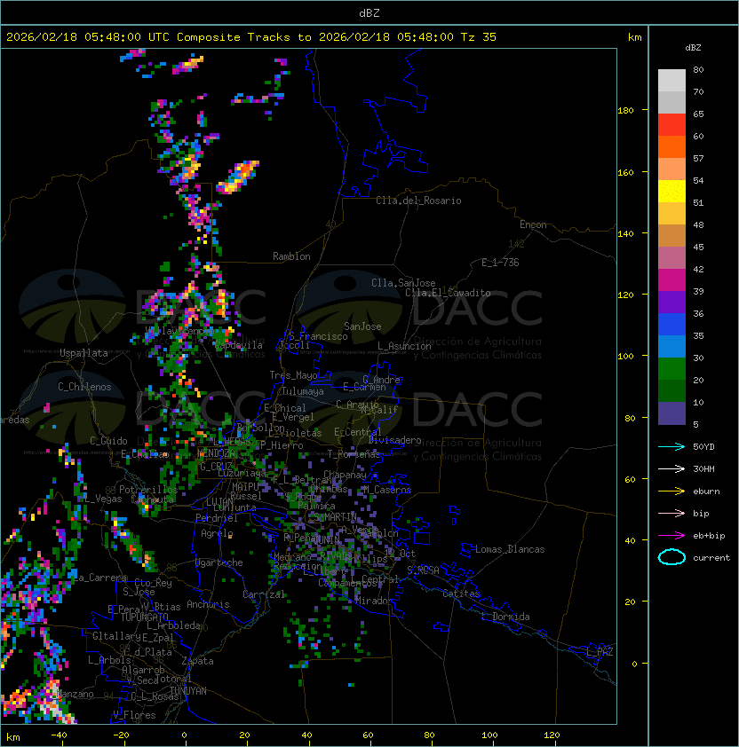Click the pink bip arrow in legend
The height and width of the screenshot is (747, 739).
click(x=671, y=514)
